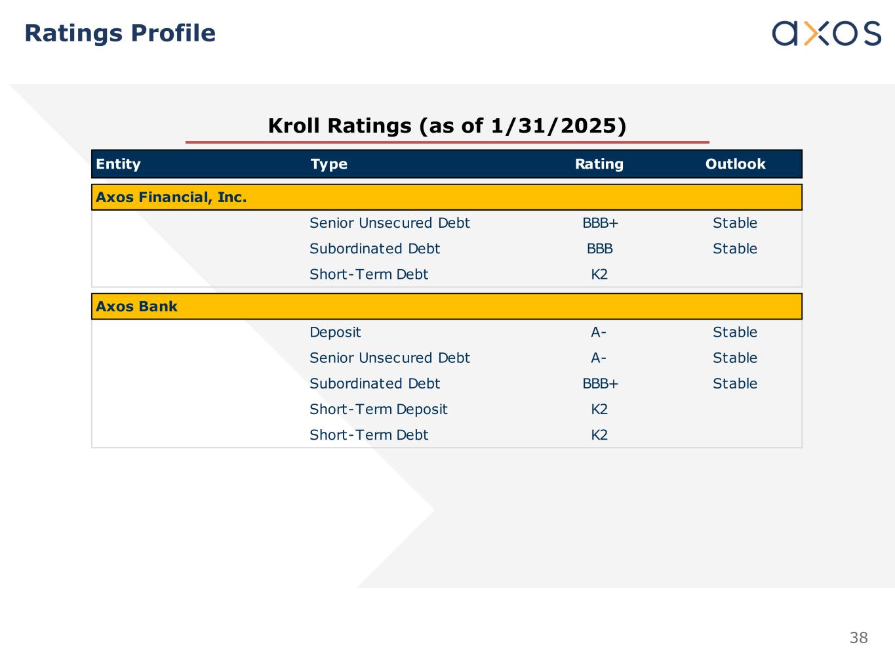Viewport: 895px width, 672px height.
Task: Click the K2 rating for Short-Term Deposit
Action: (599, 409)
